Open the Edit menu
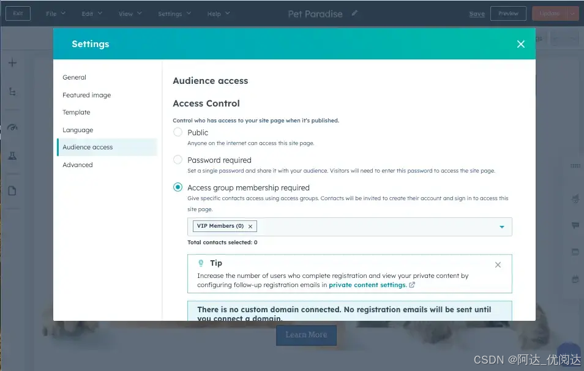 (92, 13)
